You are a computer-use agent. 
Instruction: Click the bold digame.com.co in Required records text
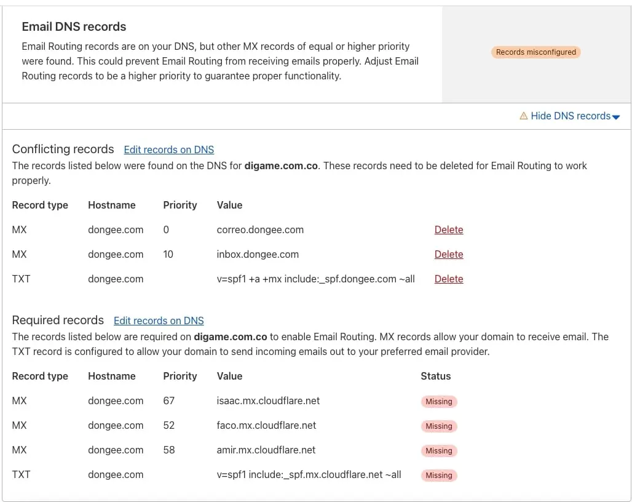[230, 337]
